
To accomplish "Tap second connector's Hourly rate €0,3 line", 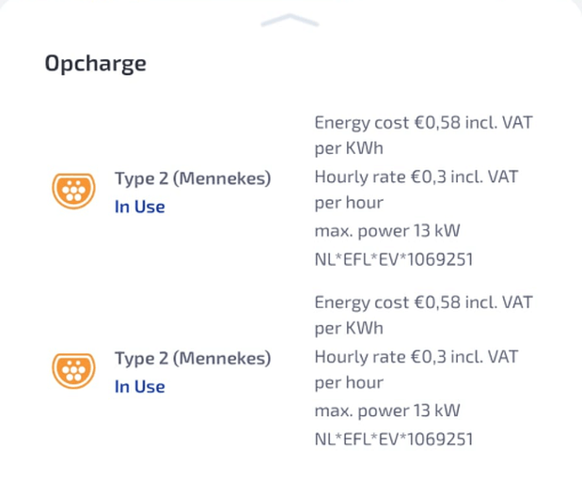I will [x=417, y=357].
